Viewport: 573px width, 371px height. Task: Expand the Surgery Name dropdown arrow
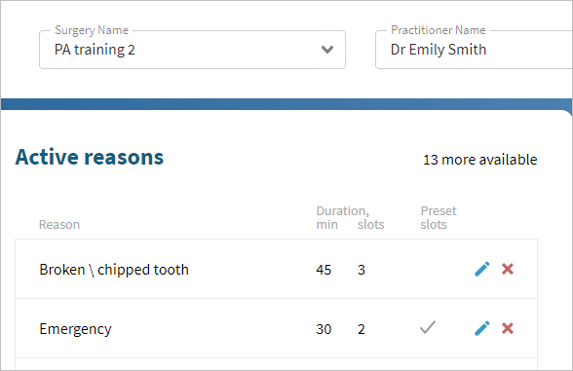coord(327,50)
